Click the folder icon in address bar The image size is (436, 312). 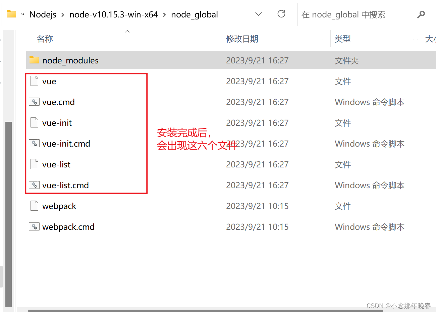tap(11, 14)
